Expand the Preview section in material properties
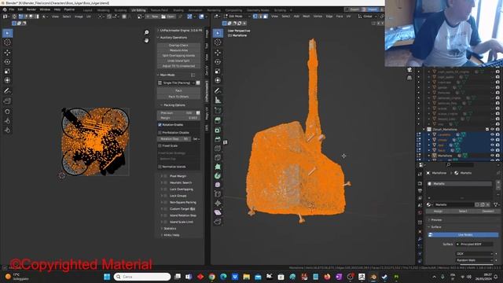 (436, 220)
